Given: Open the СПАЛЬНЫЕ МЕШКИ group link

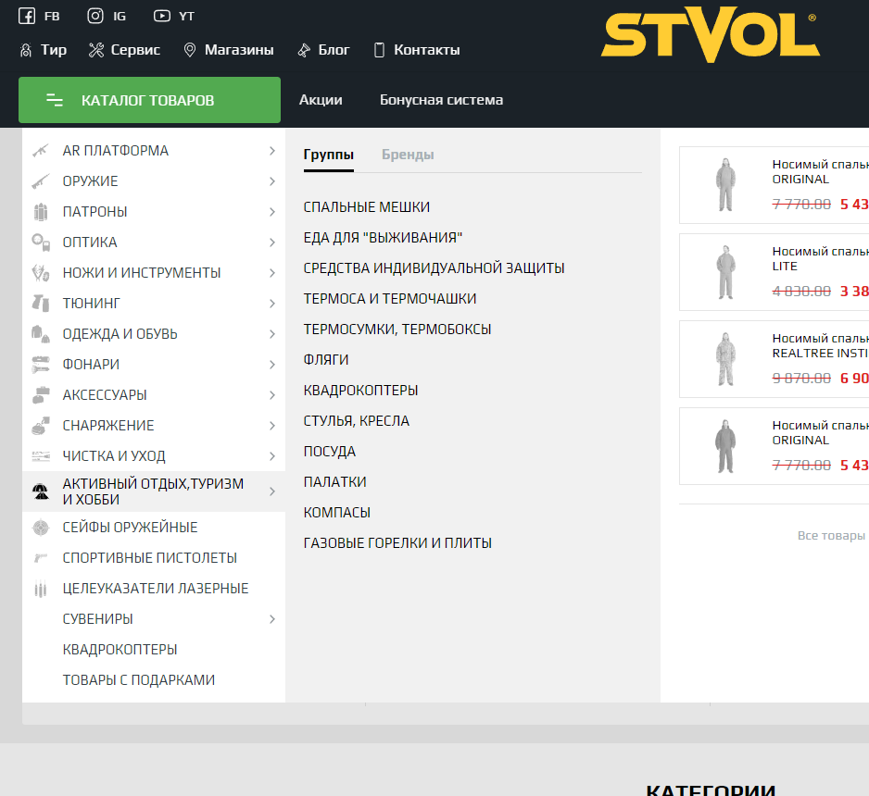Looking at the screenshot, I should (367, 207).
